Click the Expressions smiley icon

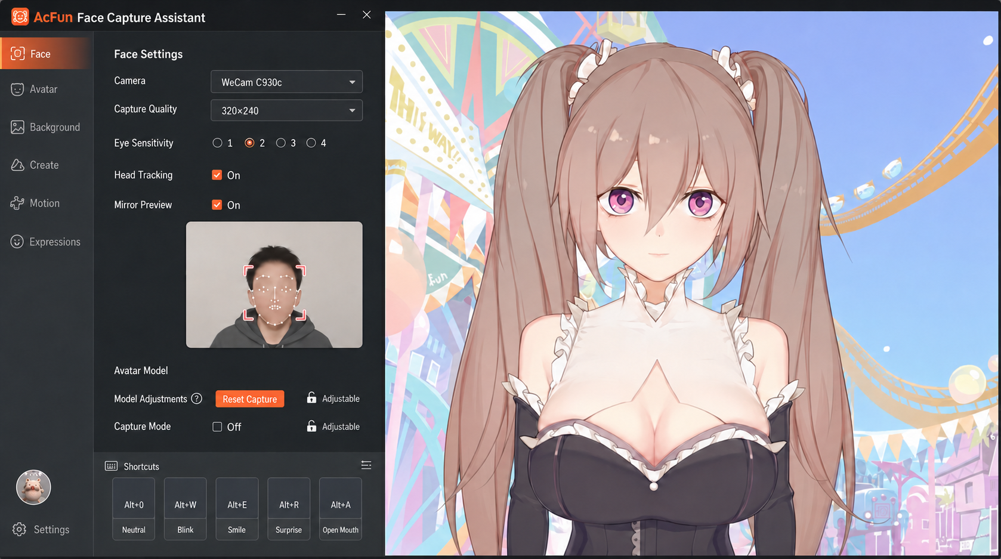[17, 242]
